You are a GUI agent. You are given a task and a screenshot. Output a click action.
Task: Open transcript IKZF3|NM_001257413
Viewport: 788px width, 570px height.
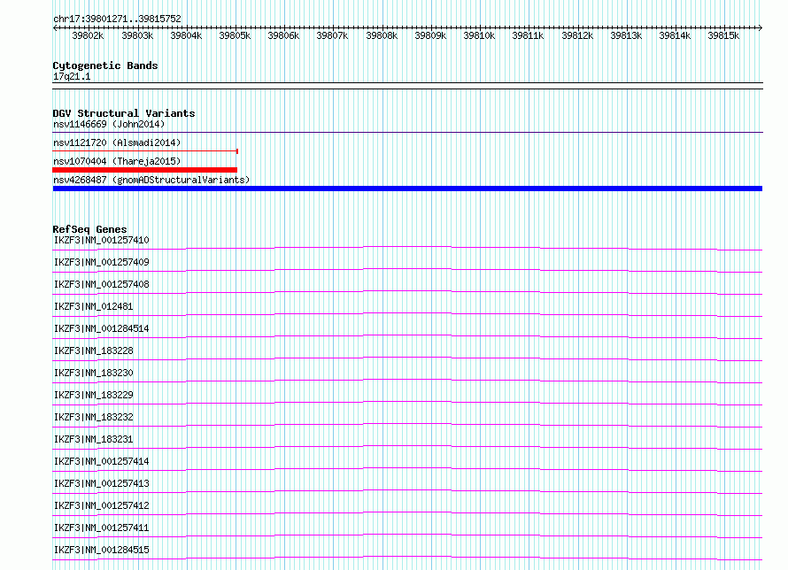coord(102,483)
